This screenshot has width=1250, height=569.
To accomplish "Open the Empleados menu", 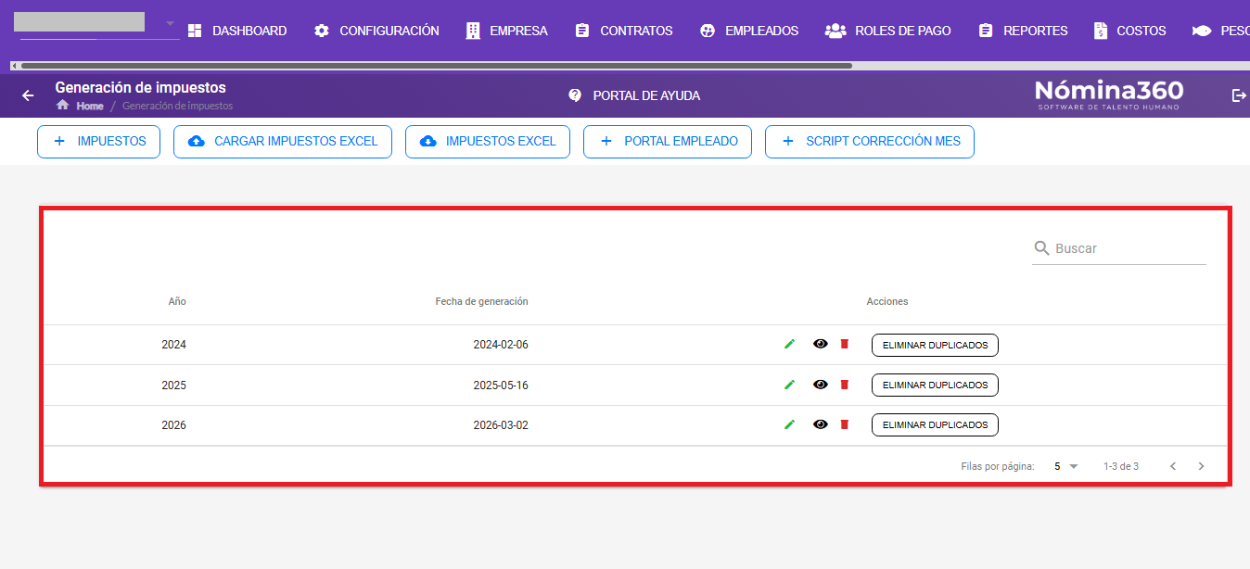I will point(749,31).
